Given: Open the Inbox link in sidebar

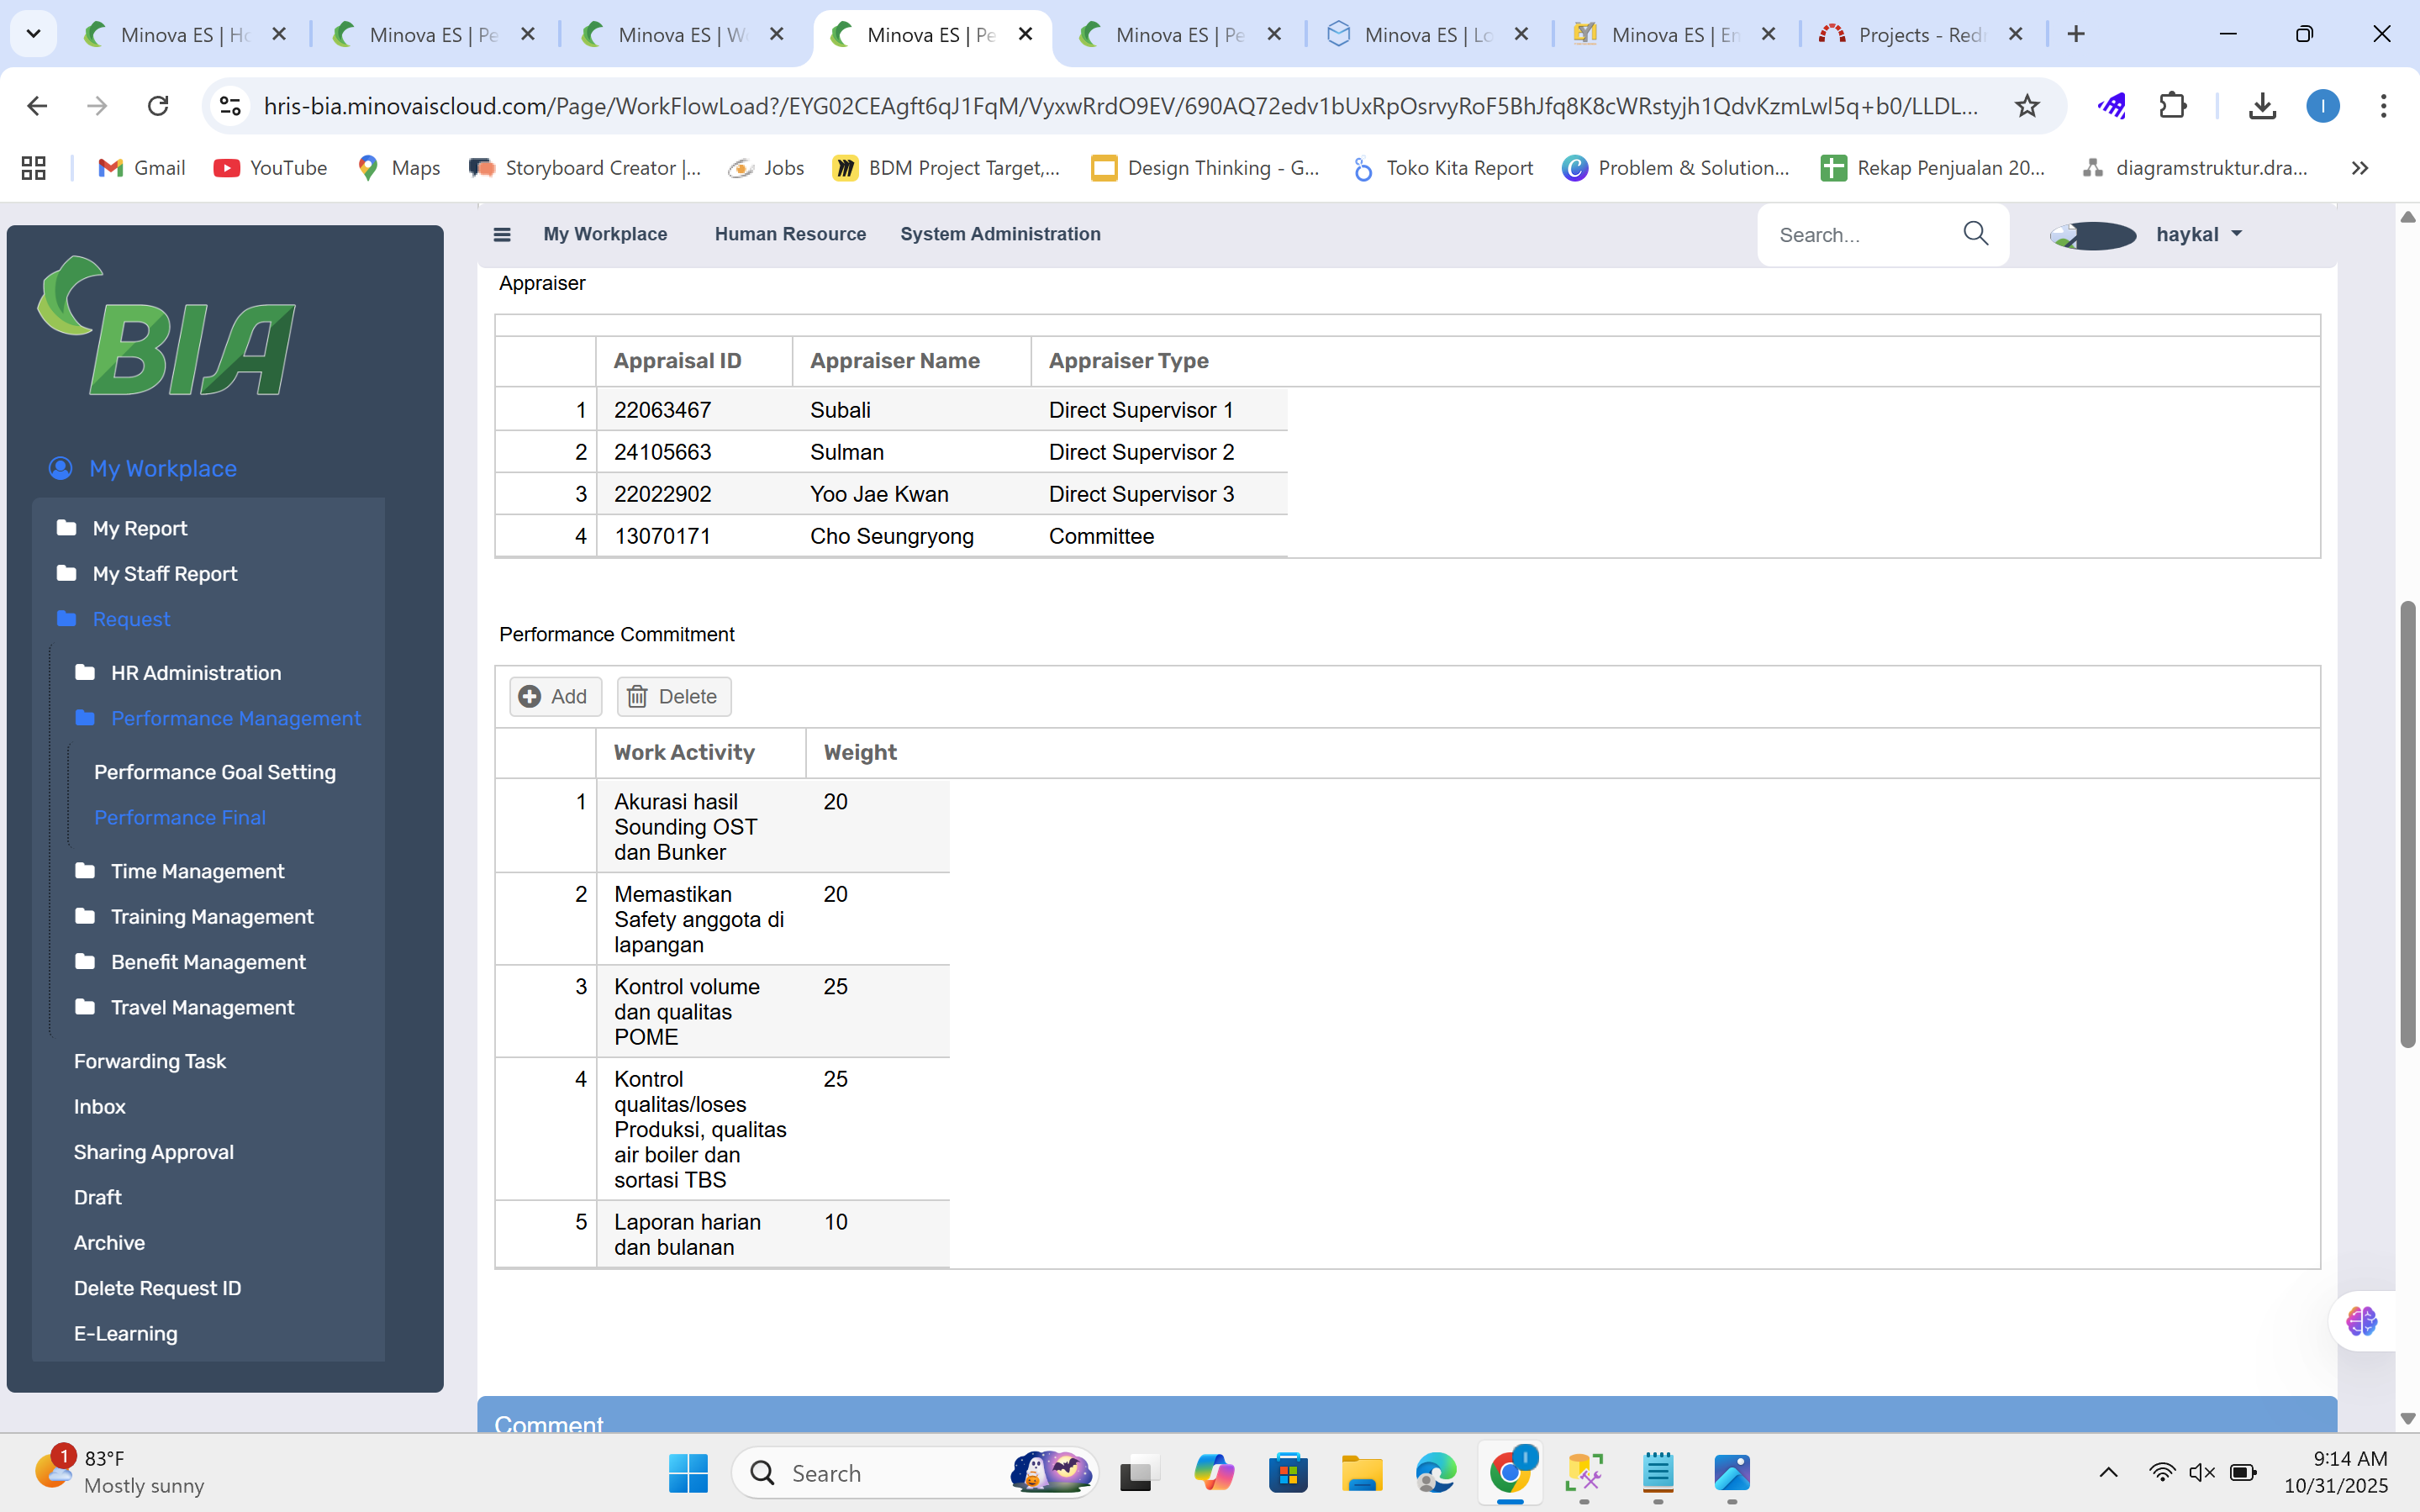Looking at the screenshot, I should coord(100,1107).
